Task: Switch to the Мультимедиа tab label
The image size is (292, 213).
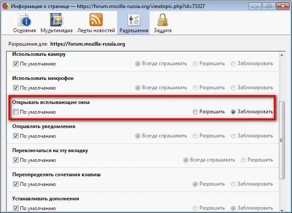Action: coord(57,30)
